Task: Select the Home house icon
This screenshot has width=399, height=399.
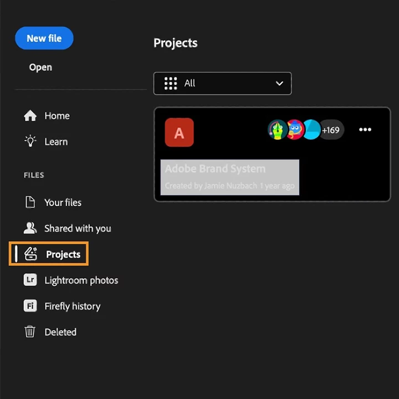Action: 30,116
